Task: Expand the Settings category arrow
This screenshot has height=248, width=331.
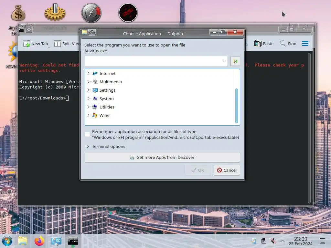Action: 89,90
